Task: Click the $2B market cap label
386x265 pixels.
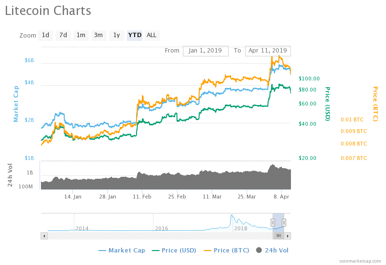Action: (29, 120)
